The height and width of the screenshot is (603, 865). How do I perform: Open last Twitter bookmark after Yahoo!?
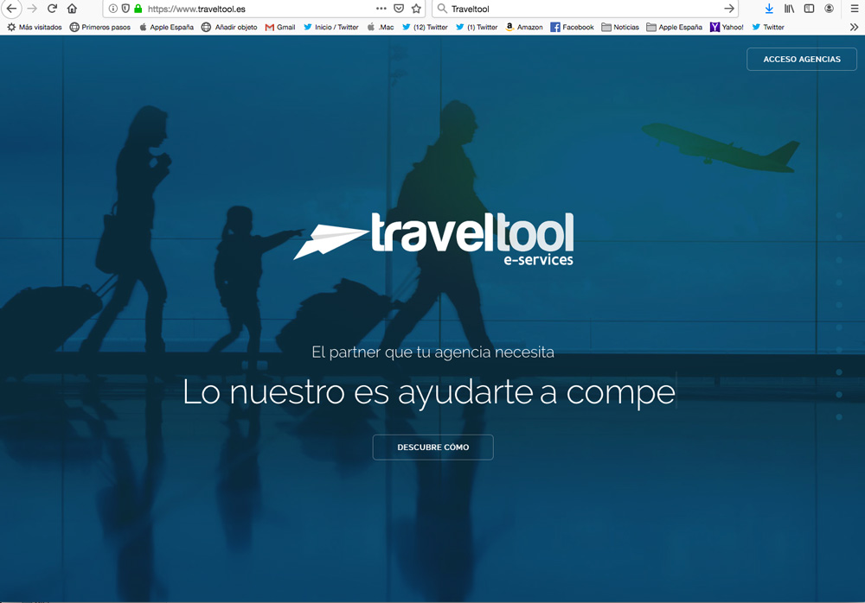point(768,27)
